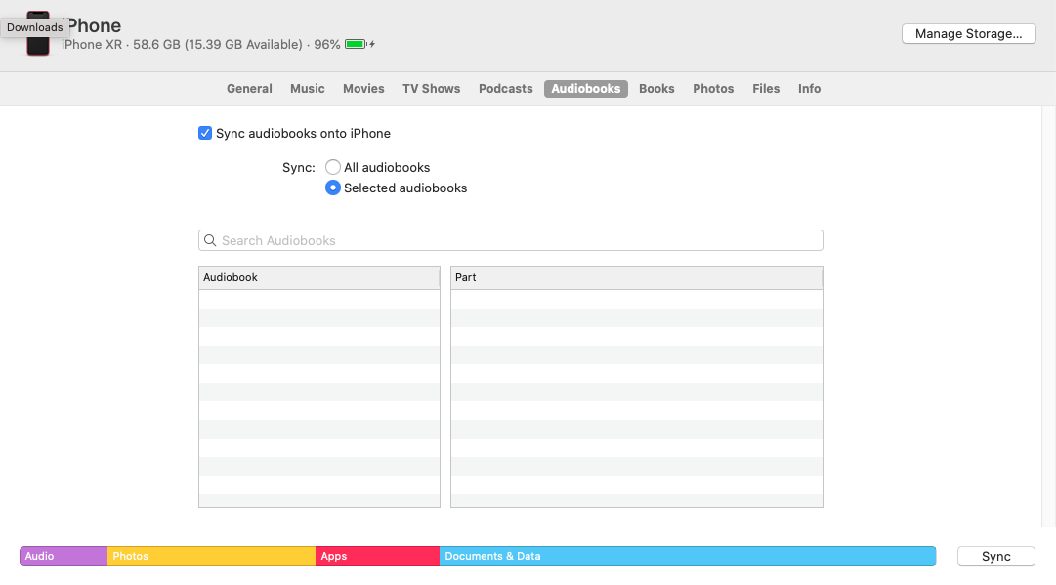Open the TV Shows tab

432,89
